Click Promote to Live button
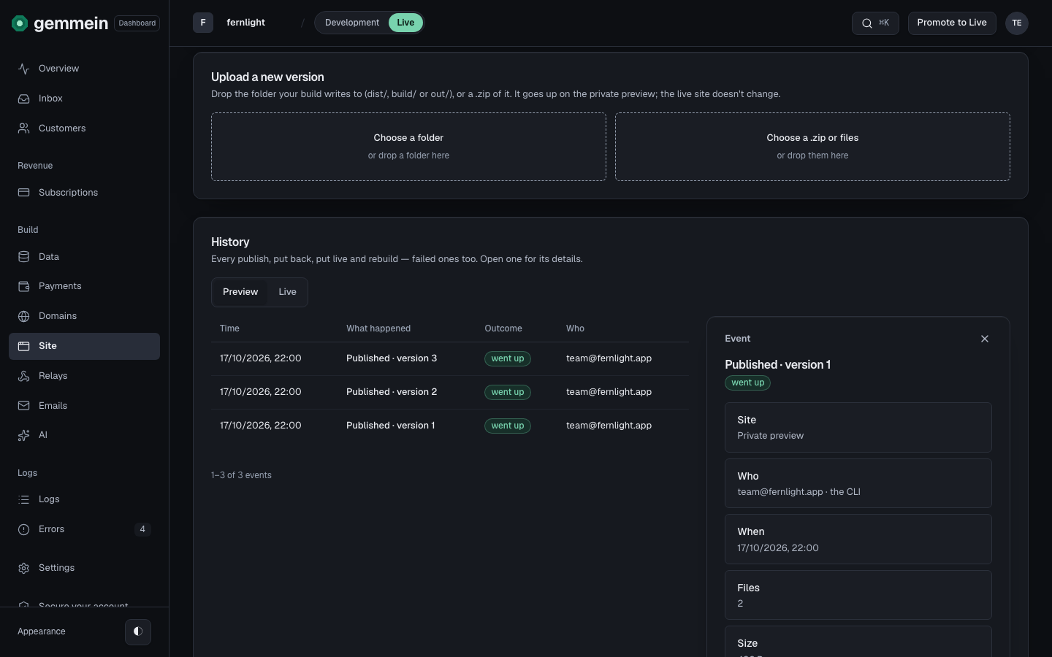 click(952, 23)
